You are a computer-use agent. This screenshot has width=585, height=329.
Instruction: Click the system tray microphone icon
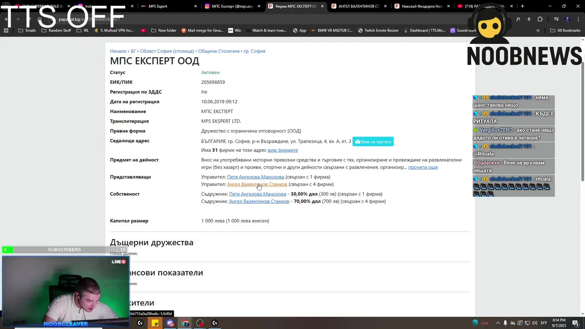(x=505, y=323)
